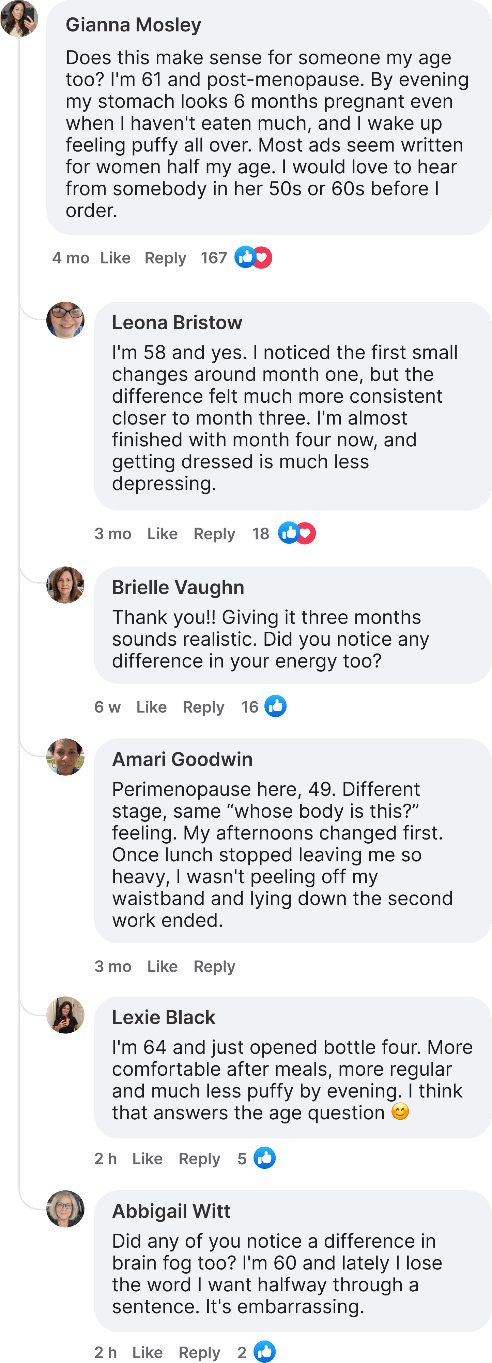
Task: Like Leona Bristow's reply
Action: pyautogui.click(x=162, y=533)
